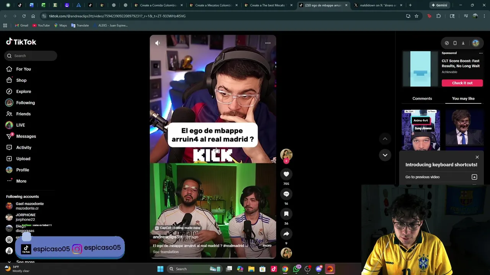Expand the video caption with more
This screenshot has width=490, height=275.
(267, 246)
